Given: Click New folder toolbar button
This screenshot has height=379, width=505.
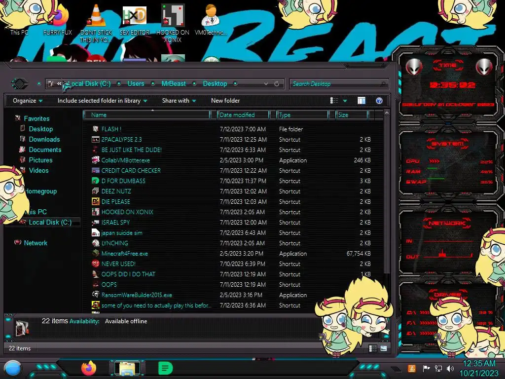Looking at the screenshot, I should click(225, 101).
